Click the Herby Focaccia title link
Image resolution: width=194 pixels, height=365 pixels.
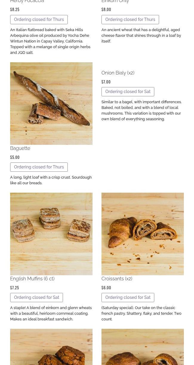click(x=27, y=1)
